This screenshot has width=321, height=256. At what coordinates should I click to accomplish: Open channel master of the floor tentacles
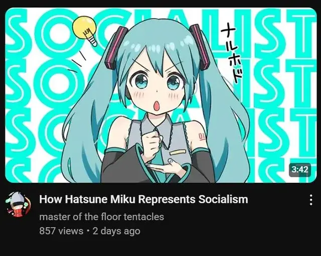pos(101,217)
